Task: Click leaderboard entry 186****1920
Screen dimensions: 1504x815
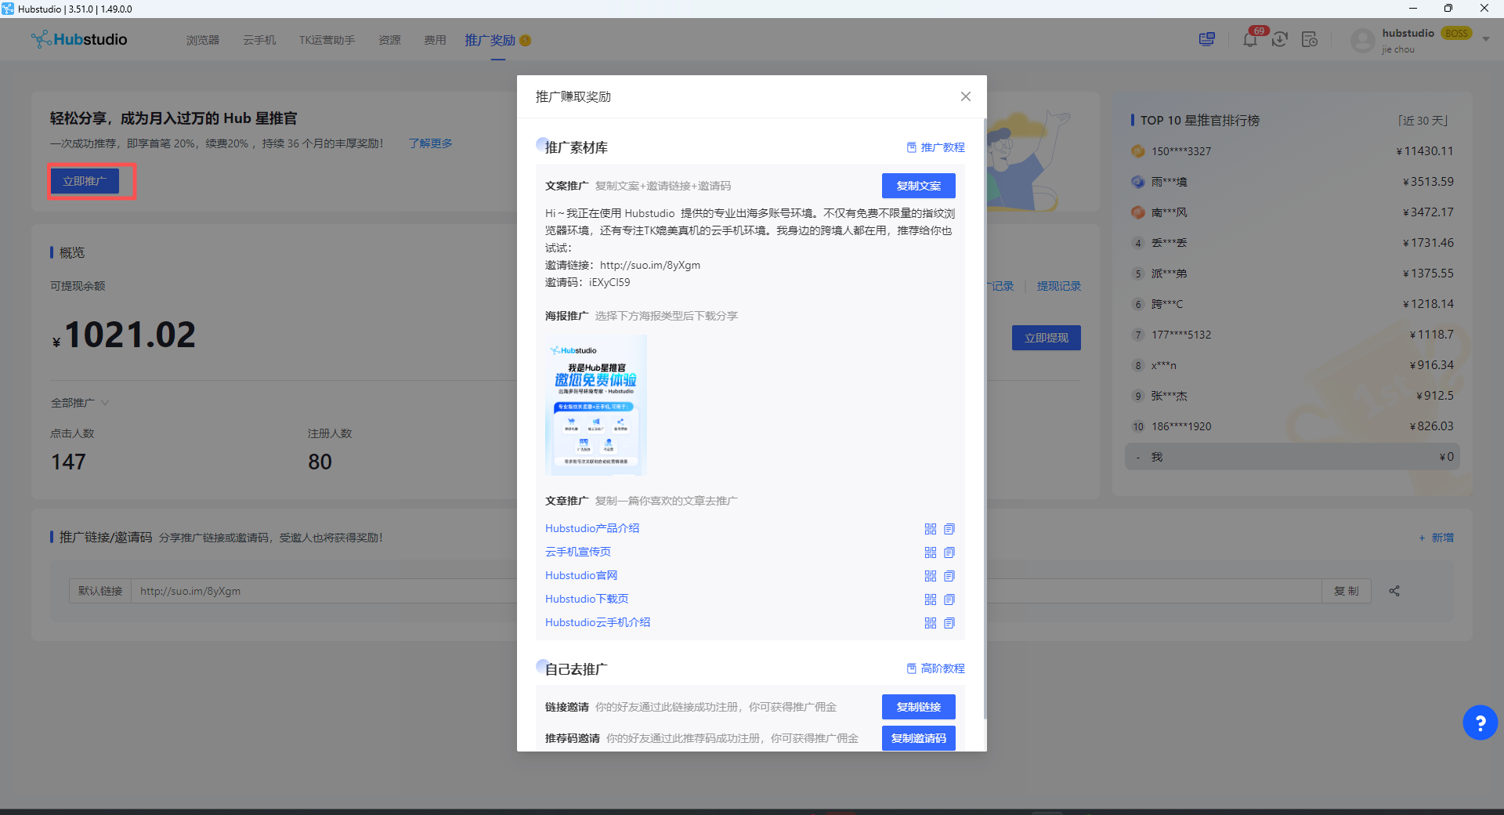Action: [1292, 426]
